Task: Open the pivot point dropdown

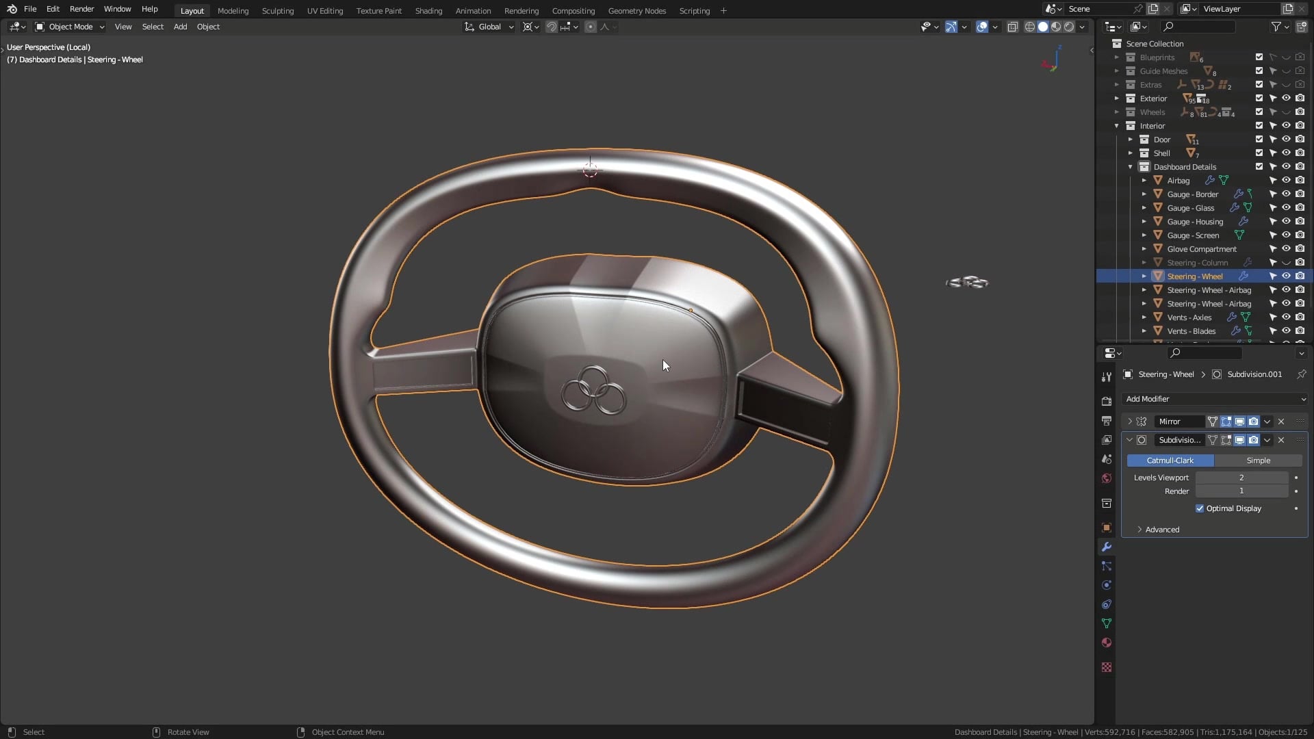Action: pyautogui.click(x=531, y=27)
